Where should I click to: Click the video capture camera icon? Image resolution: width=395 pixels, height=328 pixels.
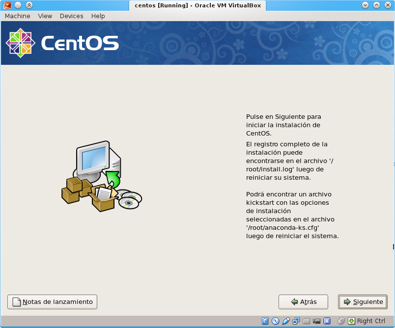tap(317, 321)
